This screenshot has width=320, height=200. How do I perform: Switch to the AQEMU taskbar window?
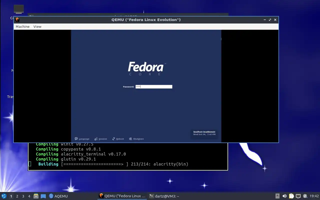(58, 196)
